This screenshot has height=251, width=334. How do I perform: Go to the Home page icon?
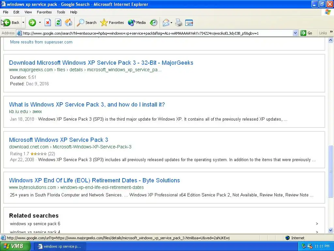68,23
